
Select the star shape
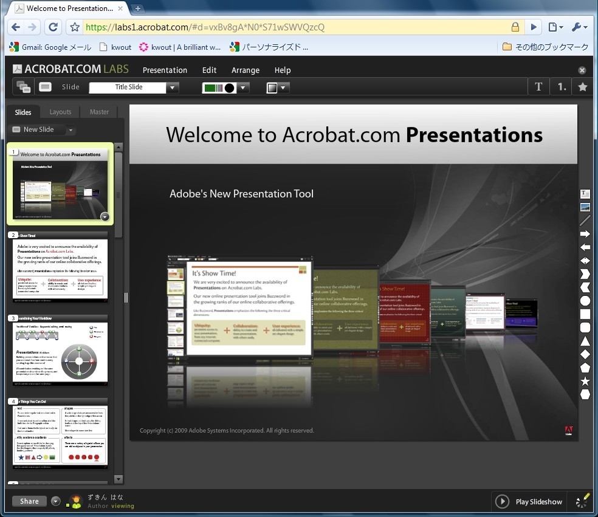pos(585,381)
